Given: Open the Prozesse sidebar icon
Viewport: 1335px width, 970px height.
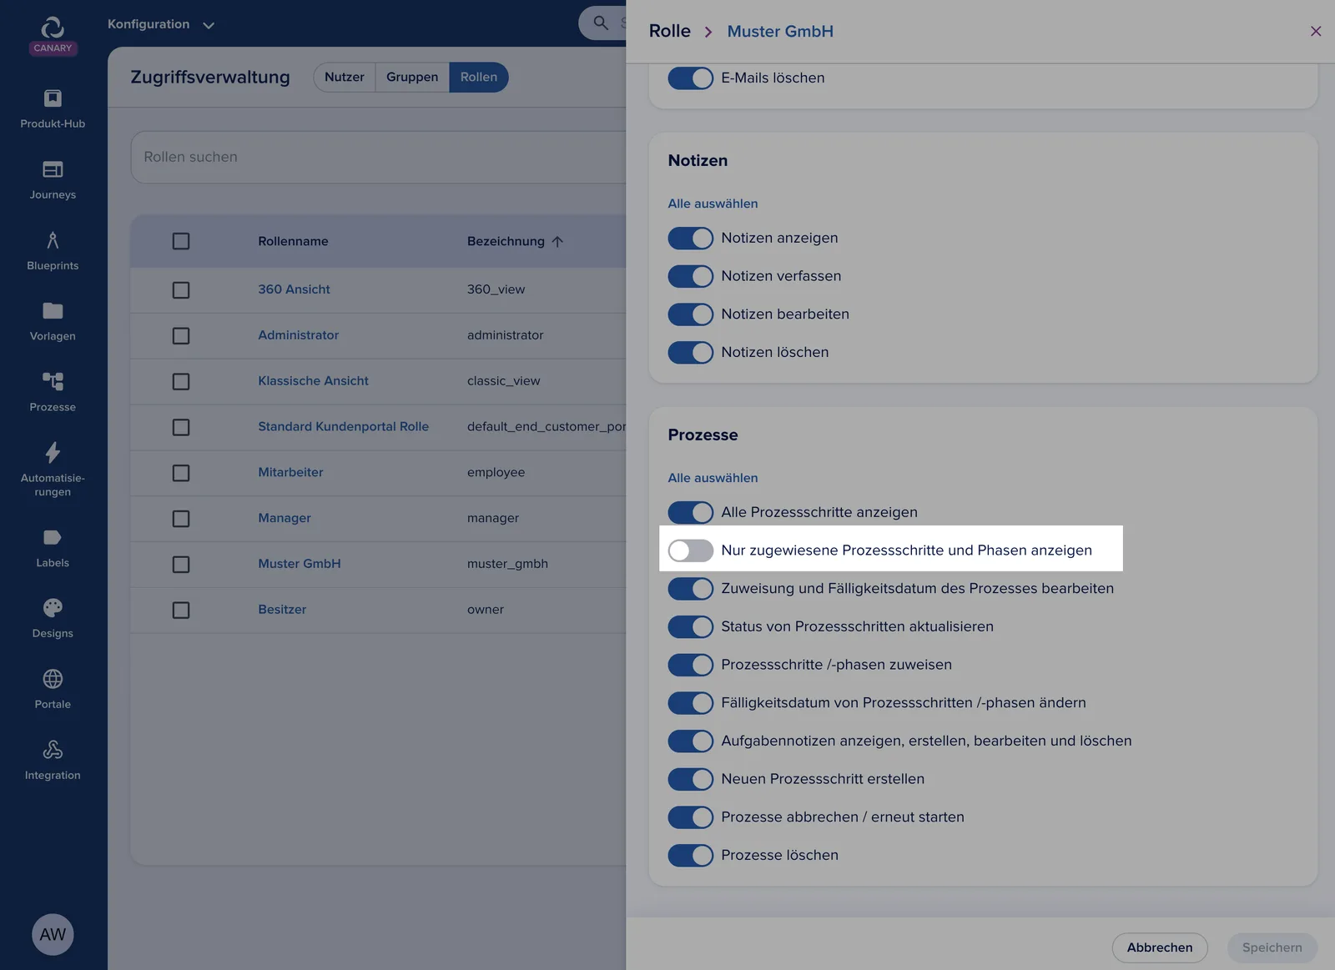Looking at the screenshot, I should tap(53, 382).
